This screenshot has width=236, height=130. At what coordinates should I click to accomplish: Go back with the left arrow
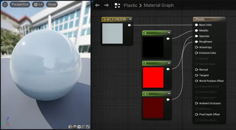(97, 5)
